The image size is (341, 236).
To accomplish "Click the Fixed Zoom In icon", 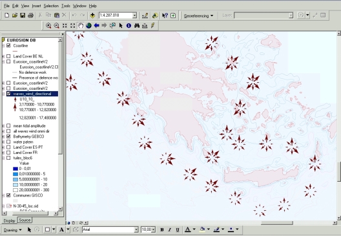I will point(65,26).
